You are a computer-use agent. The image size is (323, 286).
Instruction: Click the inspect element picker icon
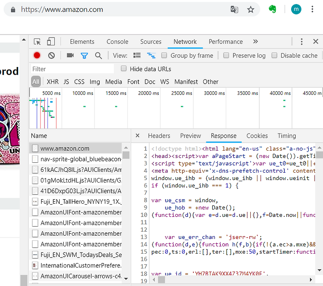click(x=37, y=41)
